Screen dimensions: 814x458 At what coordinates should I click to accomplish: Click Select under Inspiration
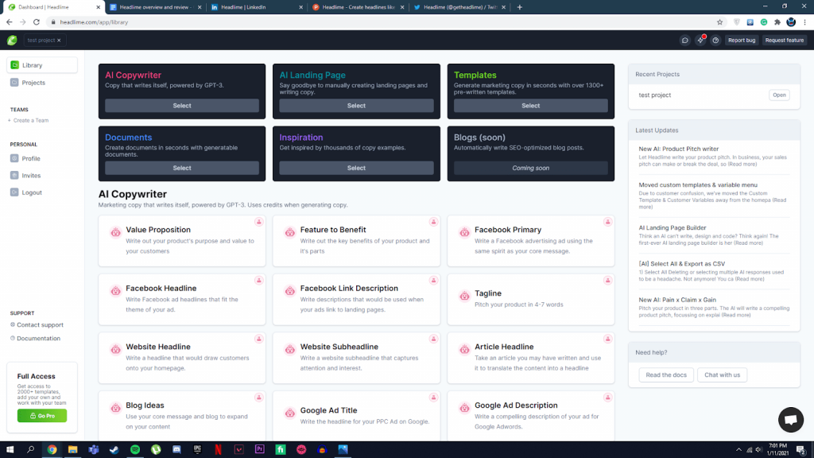[356, 168]
